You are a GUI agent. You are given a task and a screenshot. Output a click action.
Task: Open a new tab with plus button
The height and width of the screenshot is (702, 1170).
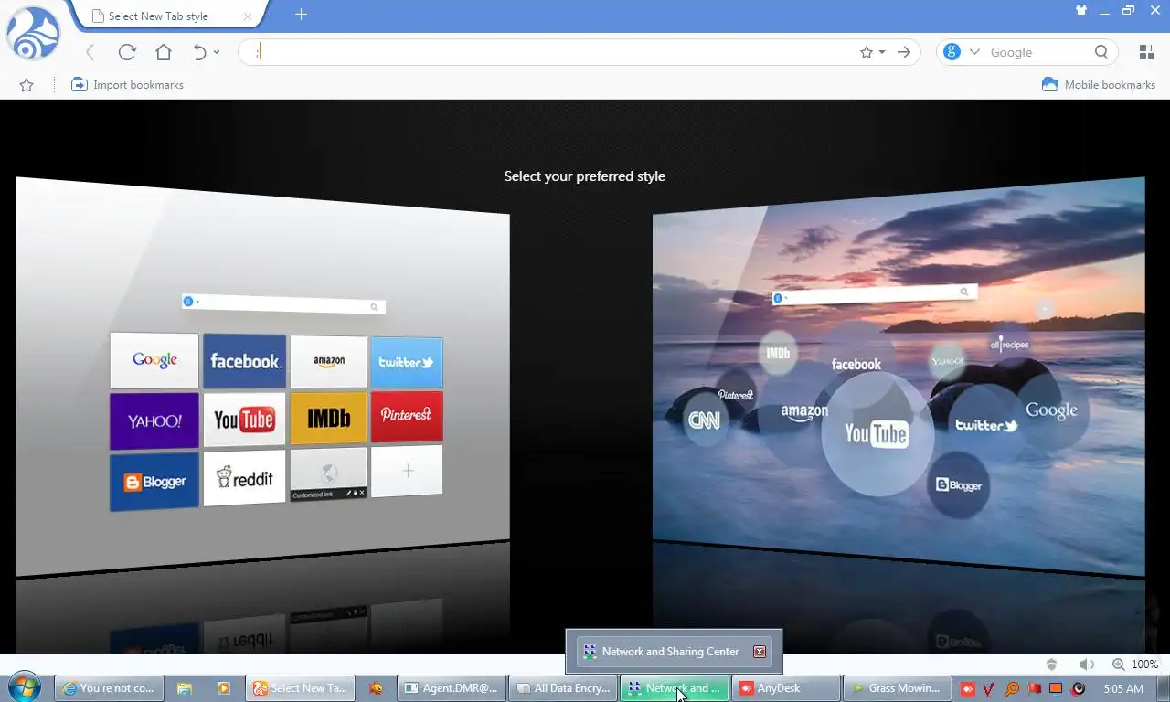click(x=301, y=14)
